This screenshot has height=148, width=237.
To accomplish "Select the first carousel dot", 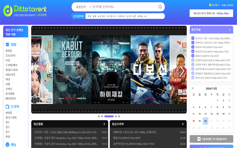I will tap(99, 116).
